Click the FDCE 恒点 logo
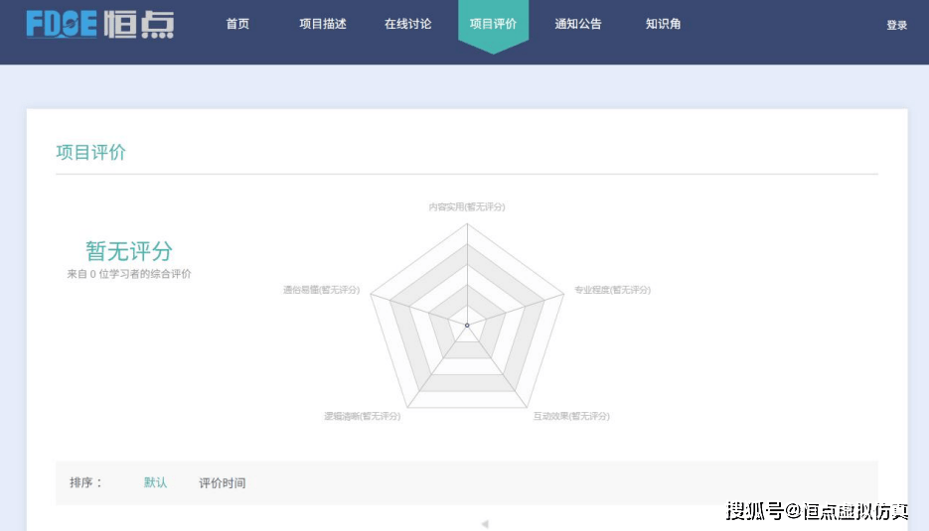This screenshot has width=929, height=531. (x=99, y=24)
